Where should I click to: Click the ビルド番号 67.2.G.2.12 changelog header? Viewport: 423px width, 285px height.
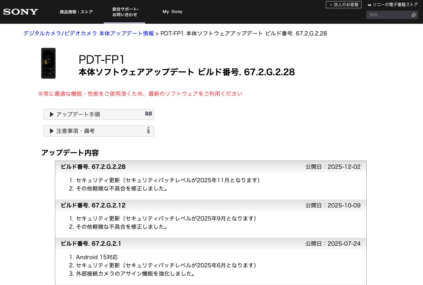pyautogui.click(x=93, y=205)
